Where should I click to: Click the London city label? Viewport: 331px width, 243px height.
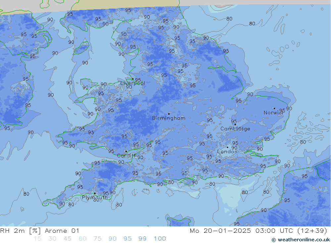[227, 152]
